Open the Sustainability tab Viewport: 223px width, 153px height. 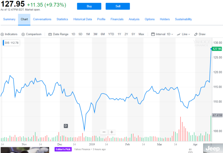(x=183, y=19)
